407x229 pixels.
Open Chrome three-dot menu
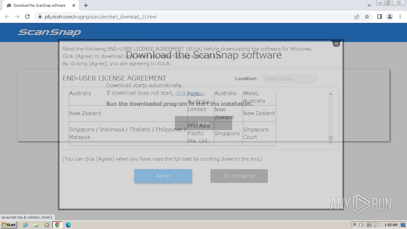pyautogui.click(x=400, y=17)
